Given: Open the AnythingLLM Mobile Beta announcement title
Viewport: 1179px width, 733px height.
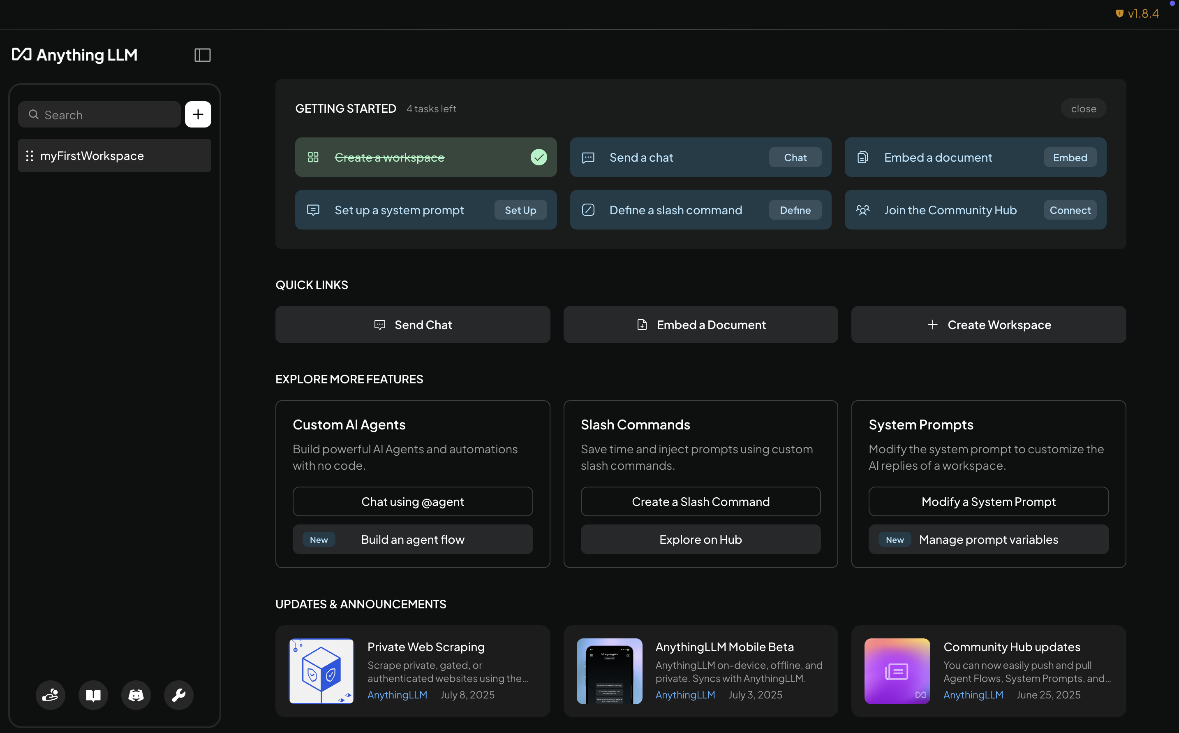Looking at the screenshot, I should pos(725,647).
